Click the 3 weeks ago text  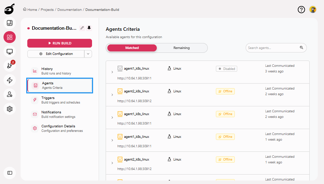click(x=274, y=71)
